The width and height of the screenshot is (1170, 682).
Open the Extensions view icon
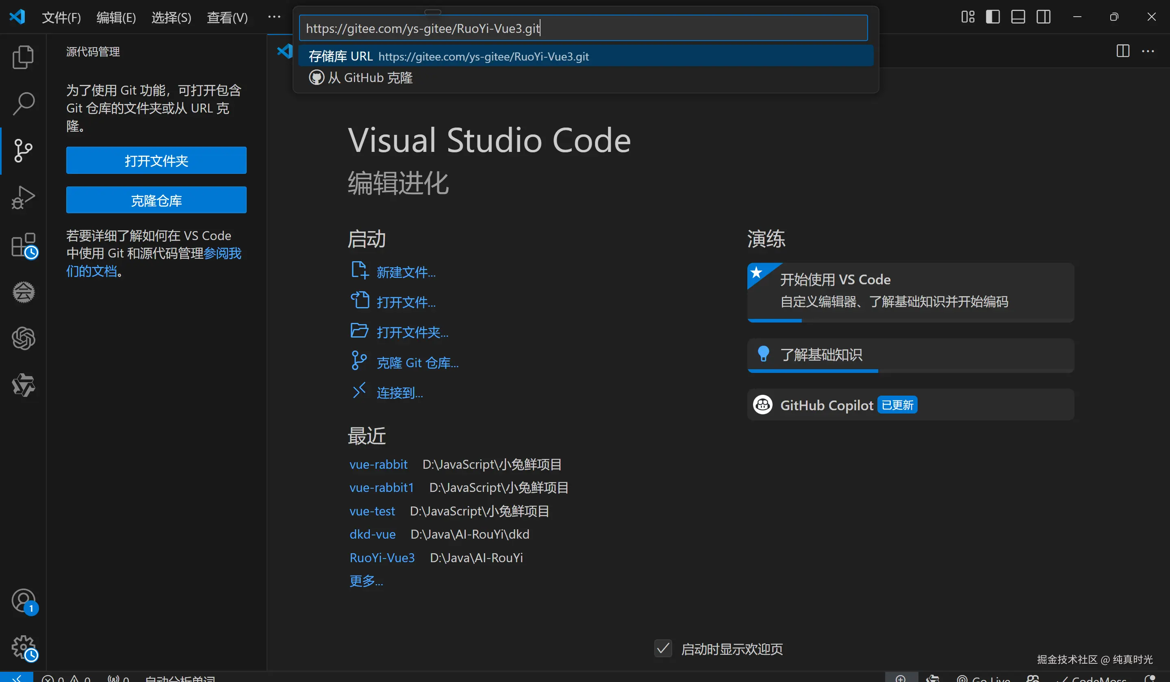coord(23,245)
